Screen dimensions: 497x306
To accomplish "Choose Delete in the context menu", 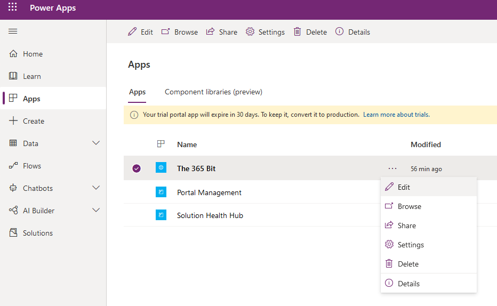I will (x=429, y=264).
